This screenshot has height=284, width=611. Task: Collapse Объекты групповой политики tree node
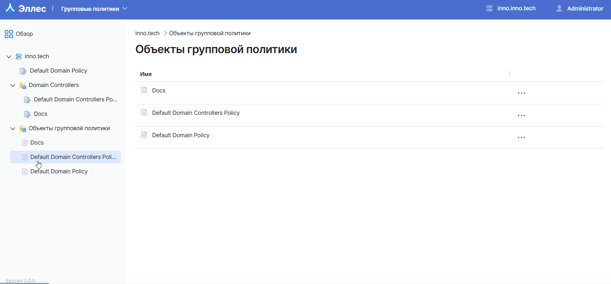coord(13,129)
